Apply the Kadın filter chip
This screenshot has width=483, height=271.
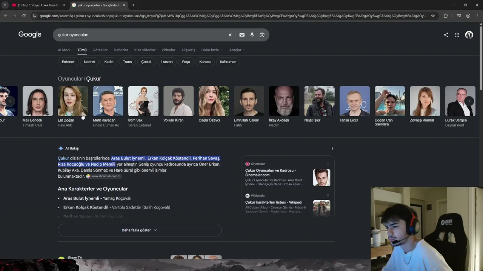109,62
